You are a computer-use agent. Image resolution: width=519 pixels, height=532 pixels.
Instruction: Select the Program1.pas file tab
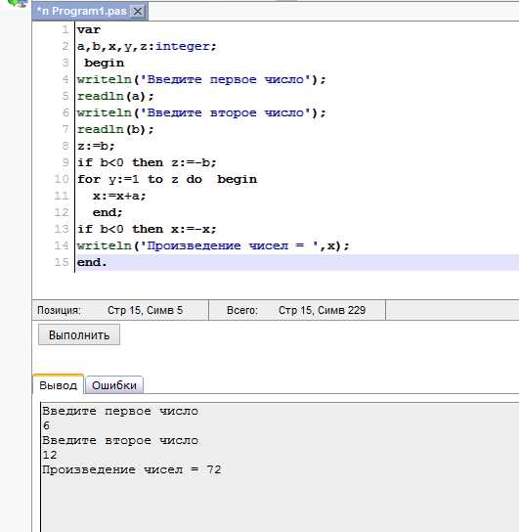point(90,11)
